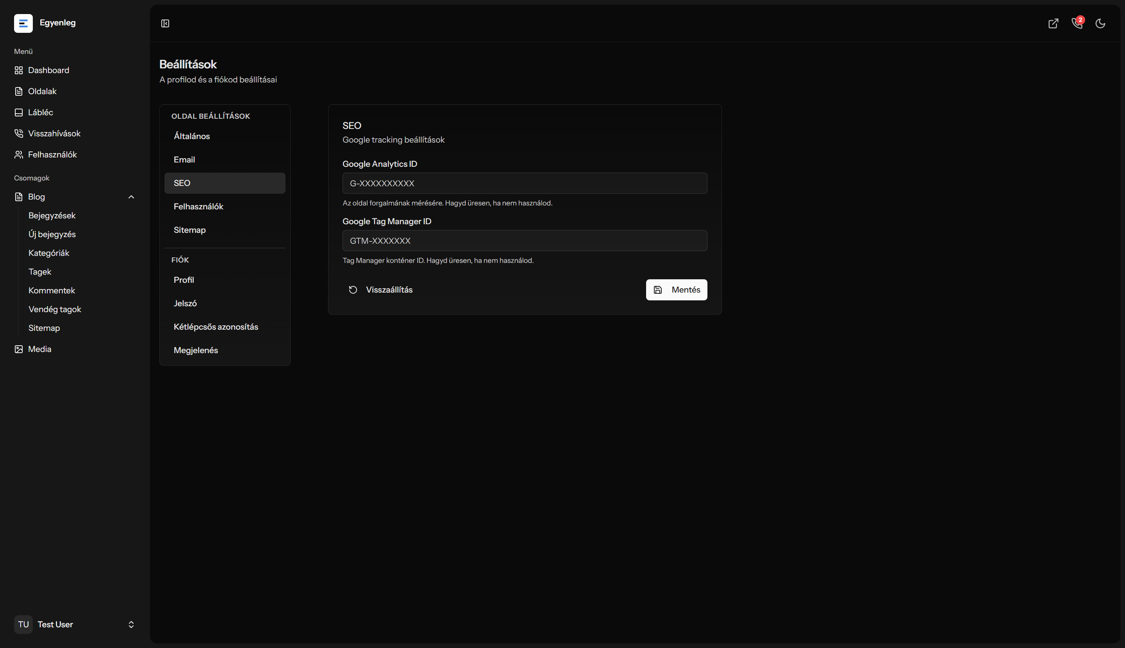Collapse the sidebar with the panel icon

[165, 23]
